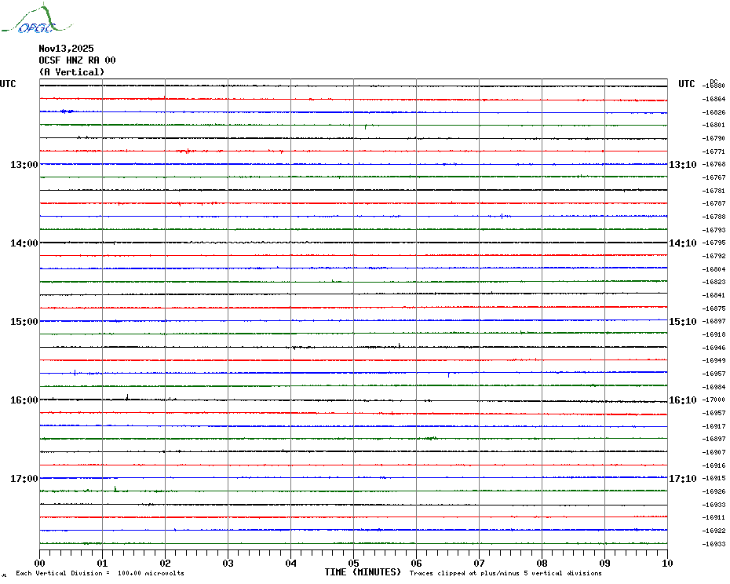The height and width of the screenshot is (584, 730).
Task: Click the '00' minute axis label
Action: 39,563
